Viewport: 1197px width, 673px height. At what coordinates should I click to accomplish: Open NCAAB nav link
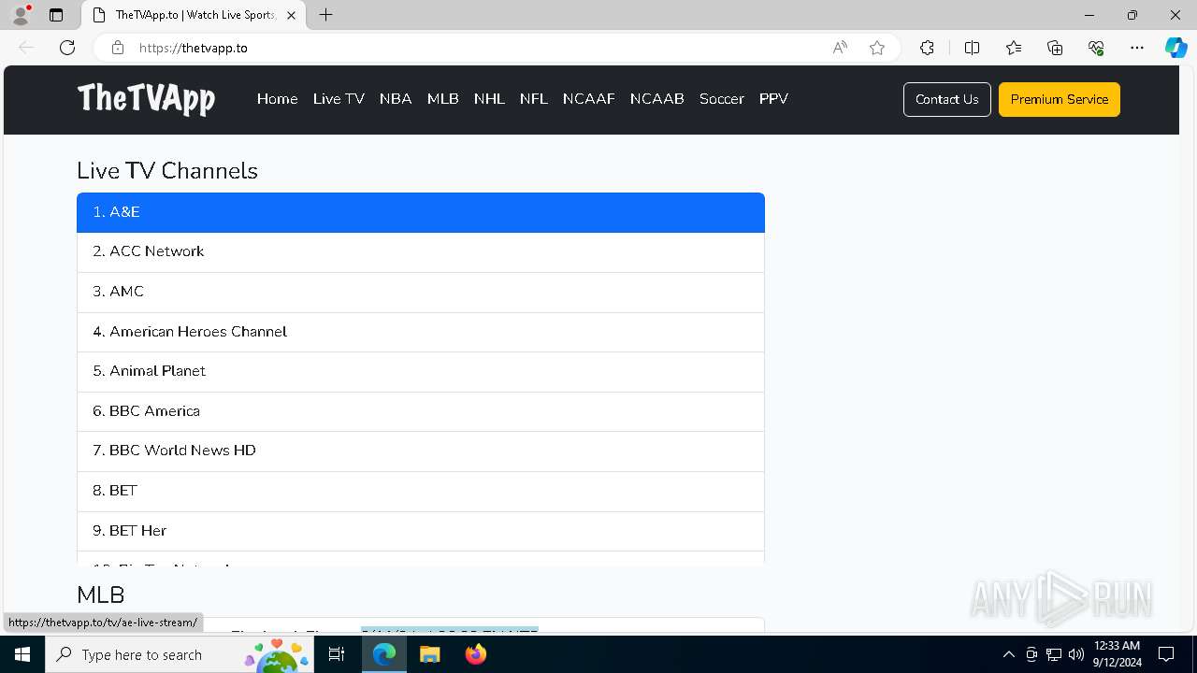(x=657, y=99)
